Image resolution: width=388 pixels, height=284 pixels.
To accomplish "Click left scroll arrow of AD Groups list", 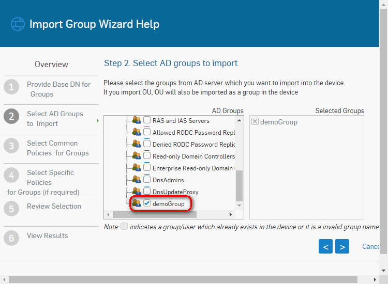I will pyautogui.click(x=108, y=214).
